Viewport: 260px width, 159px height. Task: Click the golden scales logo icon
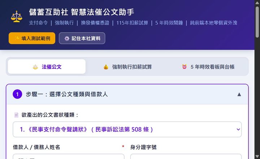tap(16, 17)
